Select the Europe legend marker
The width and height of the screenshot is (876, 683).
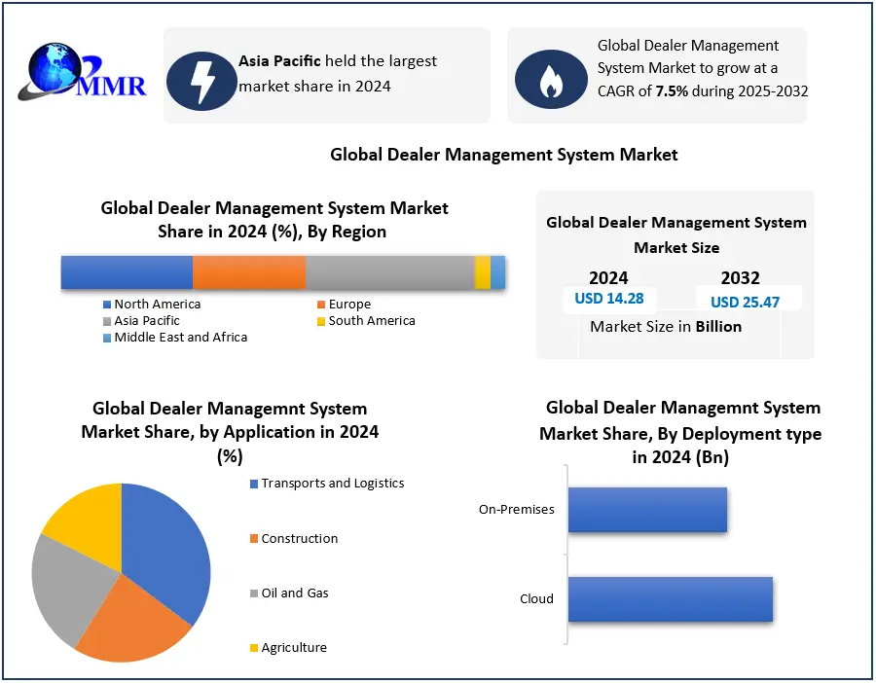pos(320,305)
